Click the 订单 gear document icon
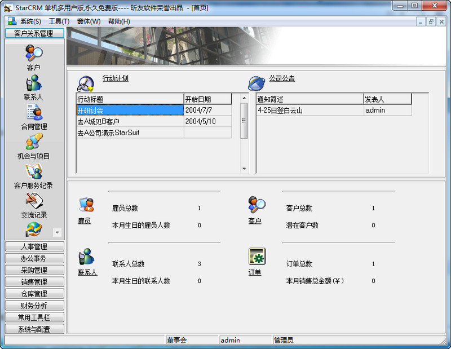The width and height of the screenshot is (451, 349). 257,256
